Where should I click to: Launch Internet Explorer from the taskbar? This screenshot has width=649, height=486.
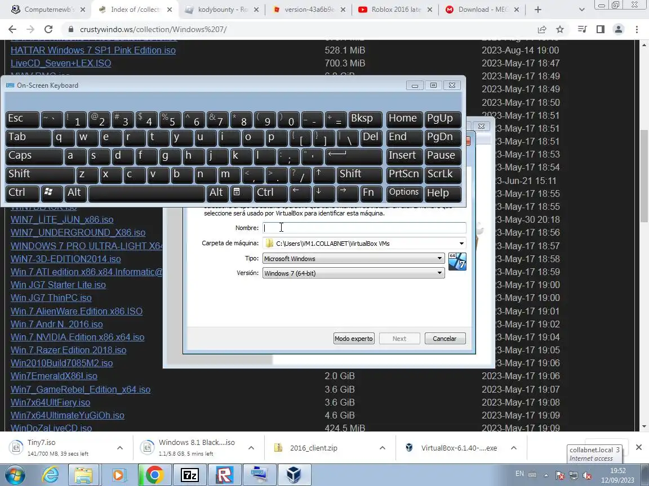pos(50,475)
